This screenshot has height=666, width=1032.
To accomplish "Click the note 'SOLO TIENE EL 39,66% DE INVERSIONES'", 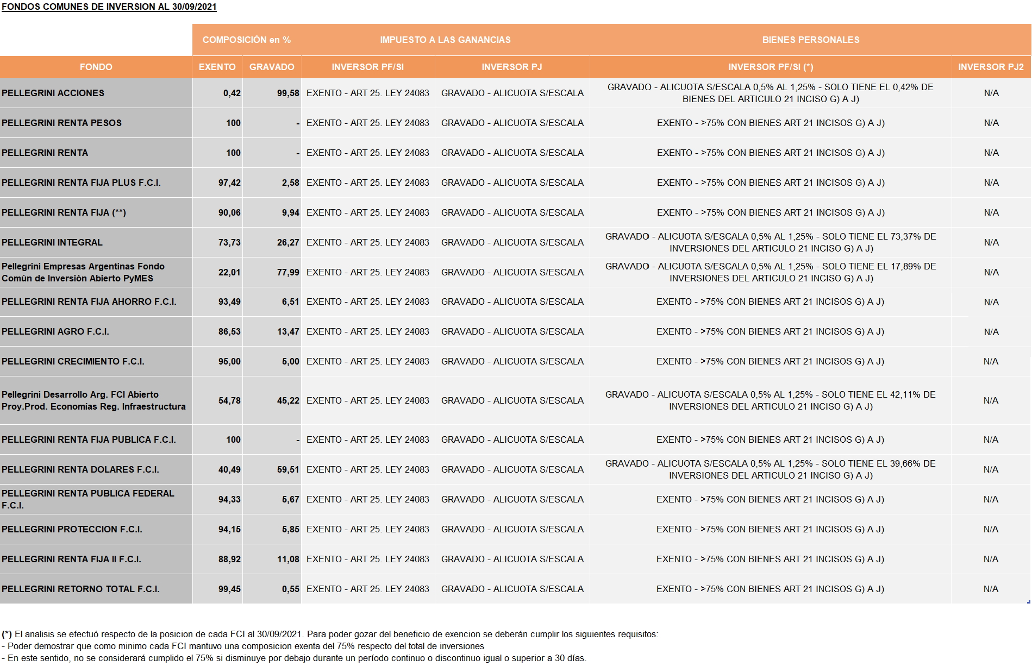I will pos(771,469).
